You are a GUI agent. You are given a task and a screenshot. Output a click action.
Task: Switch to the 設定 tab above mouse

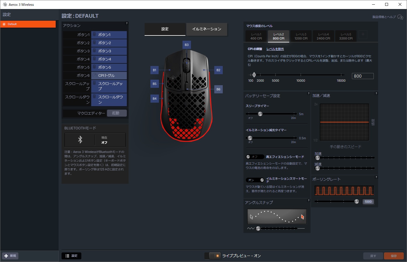(165, 29)
